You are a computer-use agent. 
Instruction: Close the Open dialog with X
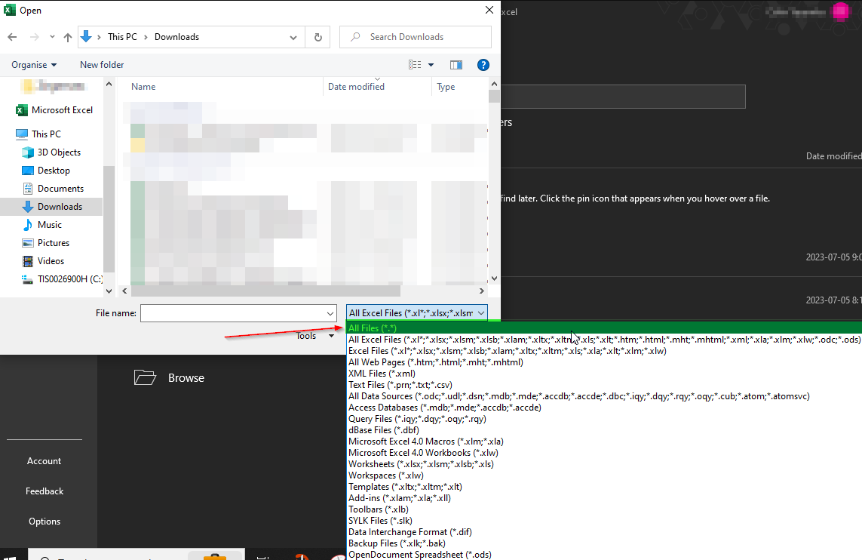click(x=489, y=10)
